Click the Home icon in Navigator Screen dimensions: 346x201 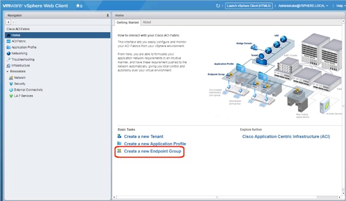pos(8,35)
